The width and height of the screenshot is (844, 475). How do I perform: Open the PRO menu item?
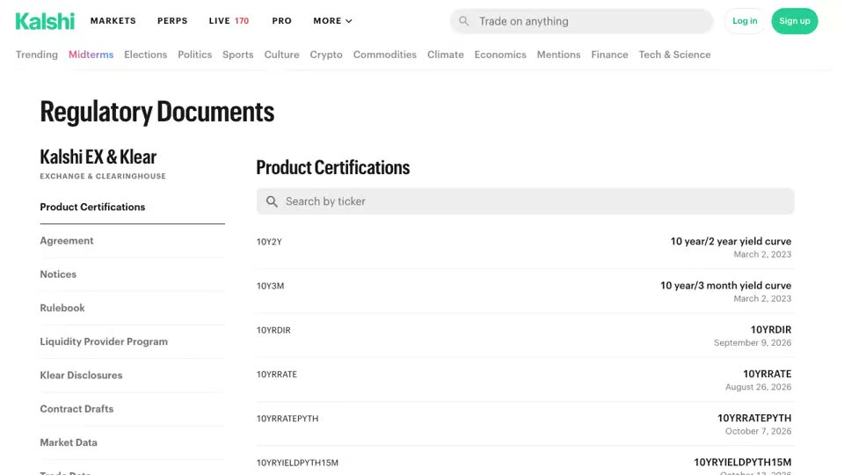tap(281, 21)
